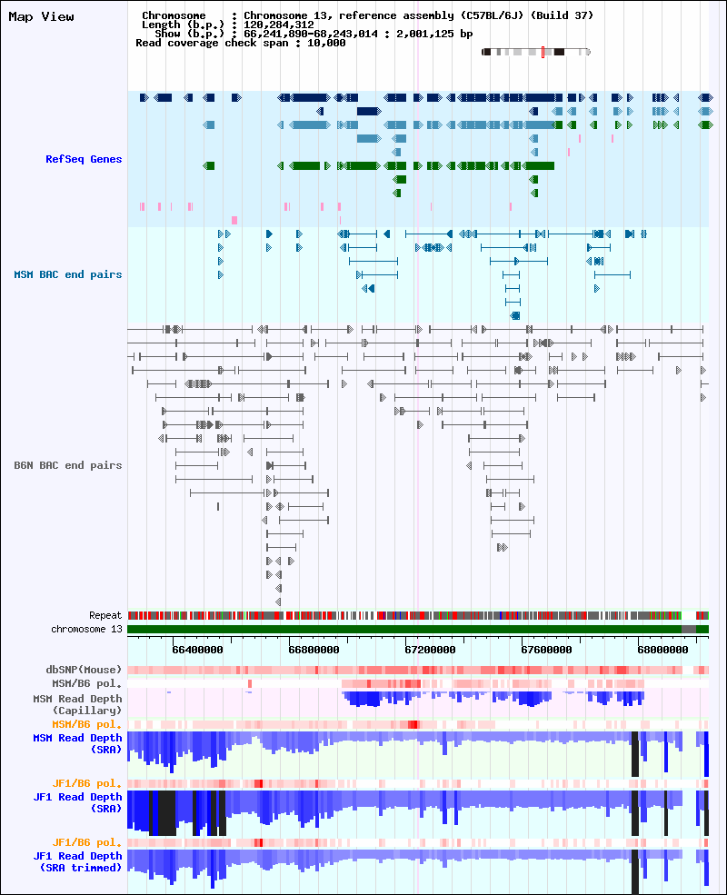Image resolution: width=727 pixels, height=895 pixels.
Task: Click the Repeat track label
Action: (x=105, y=615)
